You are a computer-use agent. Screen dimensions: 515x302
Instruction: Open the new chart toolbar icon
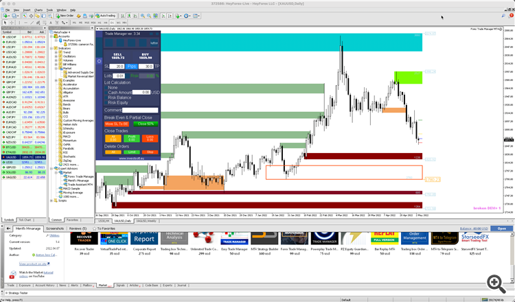coord(5,16)
